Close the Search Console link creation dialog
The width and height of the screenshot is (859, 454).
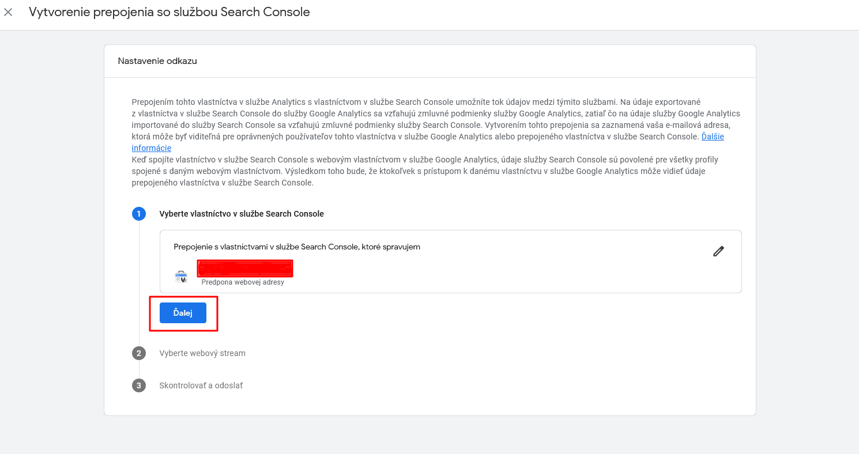pyautogui.click(x=8, y=12)
